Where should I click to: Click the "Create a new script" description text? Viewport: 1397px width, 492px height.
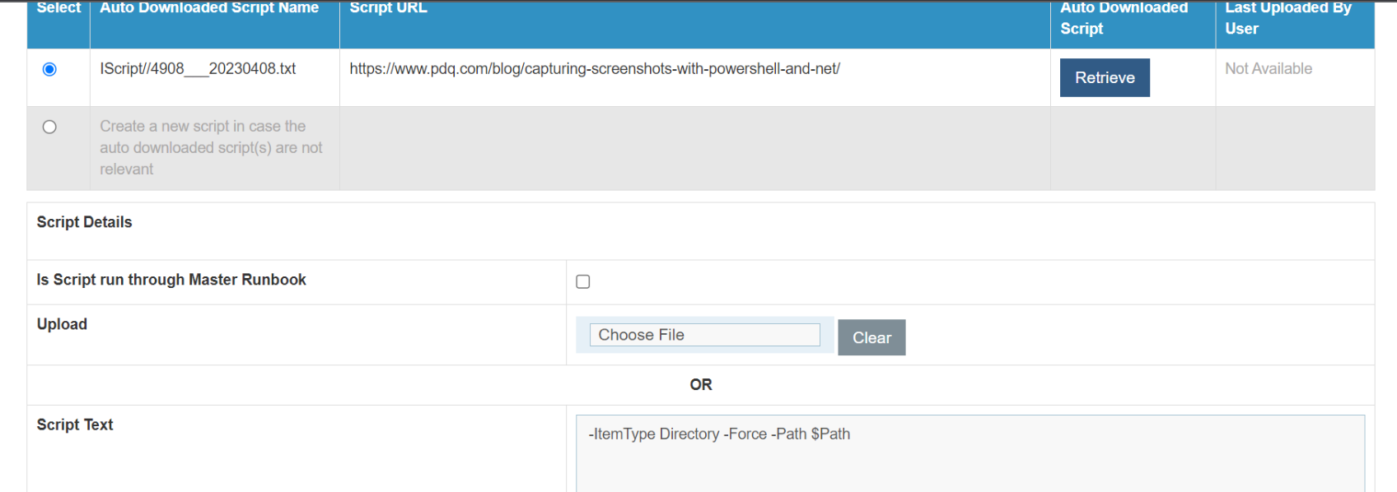(211, 147)
